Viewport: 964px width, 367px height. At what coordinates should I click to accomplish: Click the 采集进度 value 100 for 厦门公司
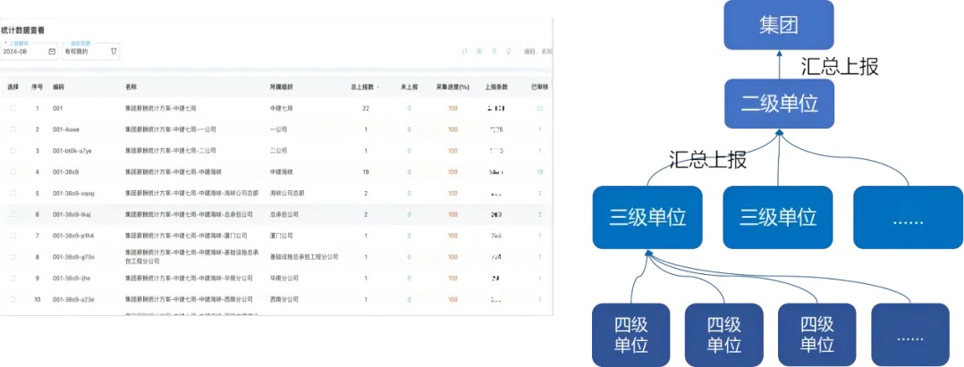click(x=453, y=236)
